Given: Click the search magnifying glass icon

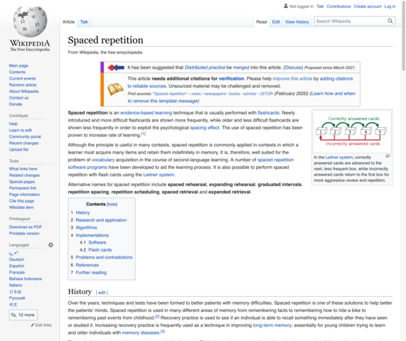Looking at the screenshot, I should [390, 21].
